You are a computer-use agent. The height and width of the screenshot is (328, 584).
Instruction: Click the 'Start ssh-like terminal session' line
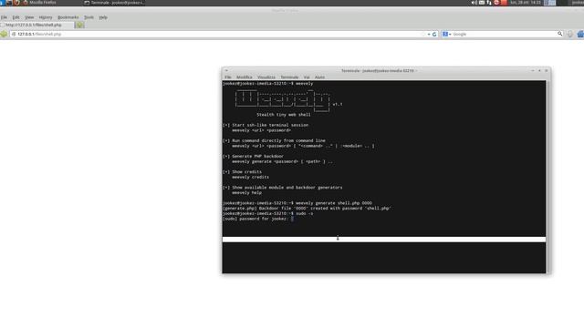point(266,126)
